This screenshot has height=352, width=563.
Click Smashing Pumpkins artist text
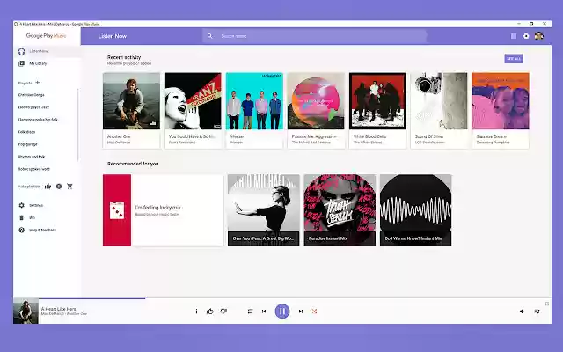(x=493, y=143)
